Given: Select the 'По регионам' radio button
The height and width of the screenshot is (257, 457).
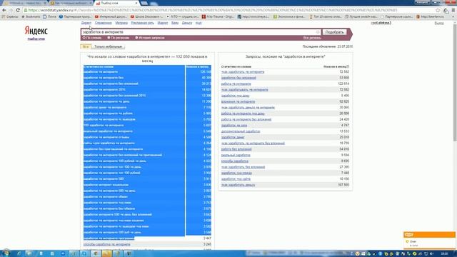Looking at the screenshot, I should click(109, 38).
